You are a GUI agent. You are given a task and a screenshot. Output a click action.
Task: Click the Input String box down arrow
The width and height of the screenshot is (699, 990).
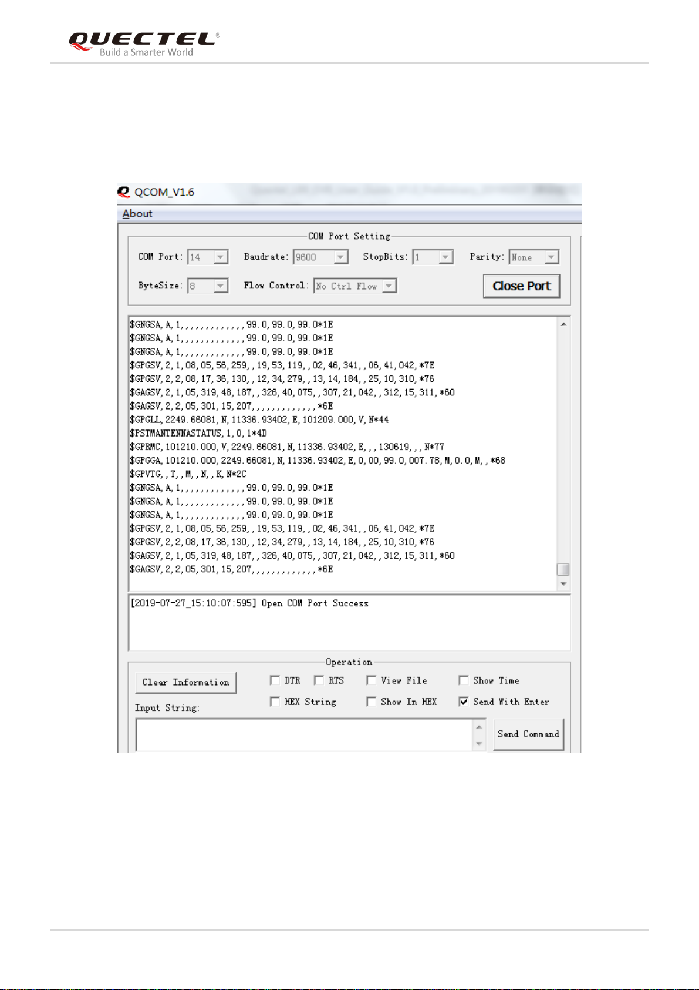(x=479, y=744)
